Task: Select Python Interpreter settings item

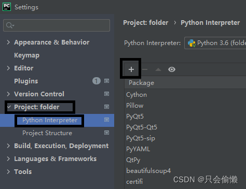Action: [50, 120]
